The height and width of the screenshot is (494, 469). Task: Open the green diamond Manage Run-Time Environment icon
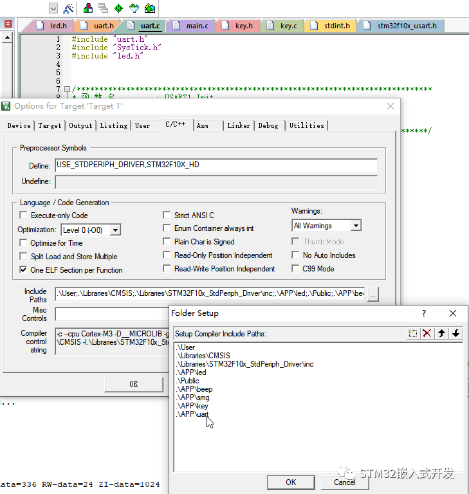click(x=118, y=8)
